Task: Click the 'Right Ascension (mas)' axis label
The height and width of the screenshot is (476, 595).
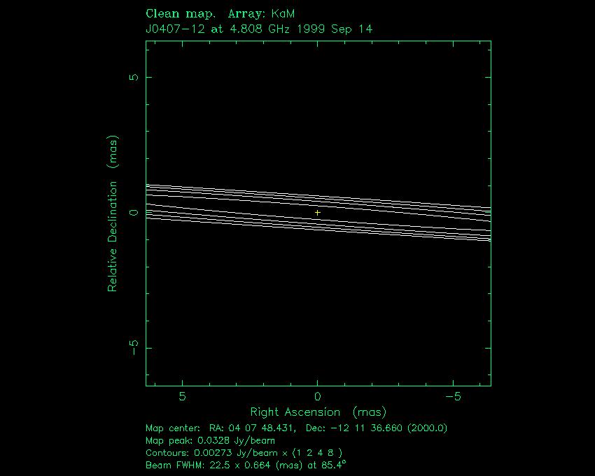Action: click(318, 412)
